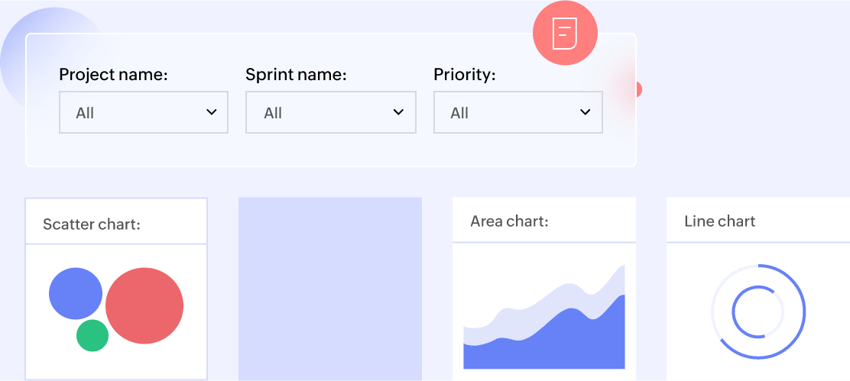Click the chevron arrow in Sprint name field
Screen dimensions: 850x381
[398, 112]
